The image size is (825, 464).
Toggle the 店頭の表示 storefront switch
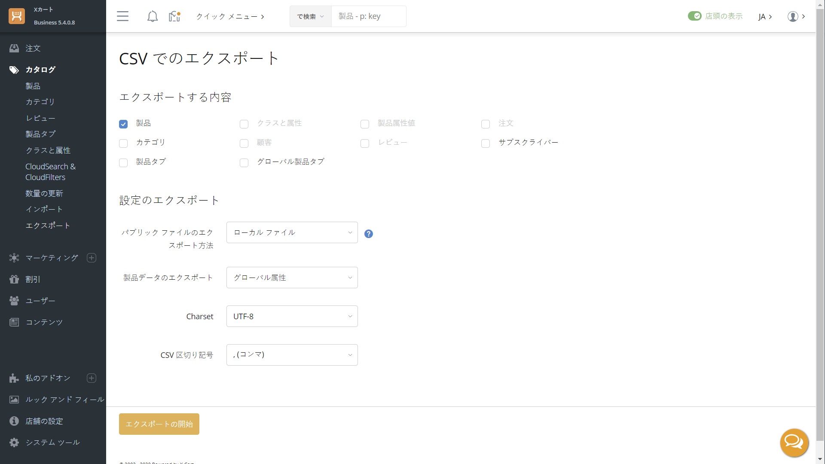click(x=694, y=16)
